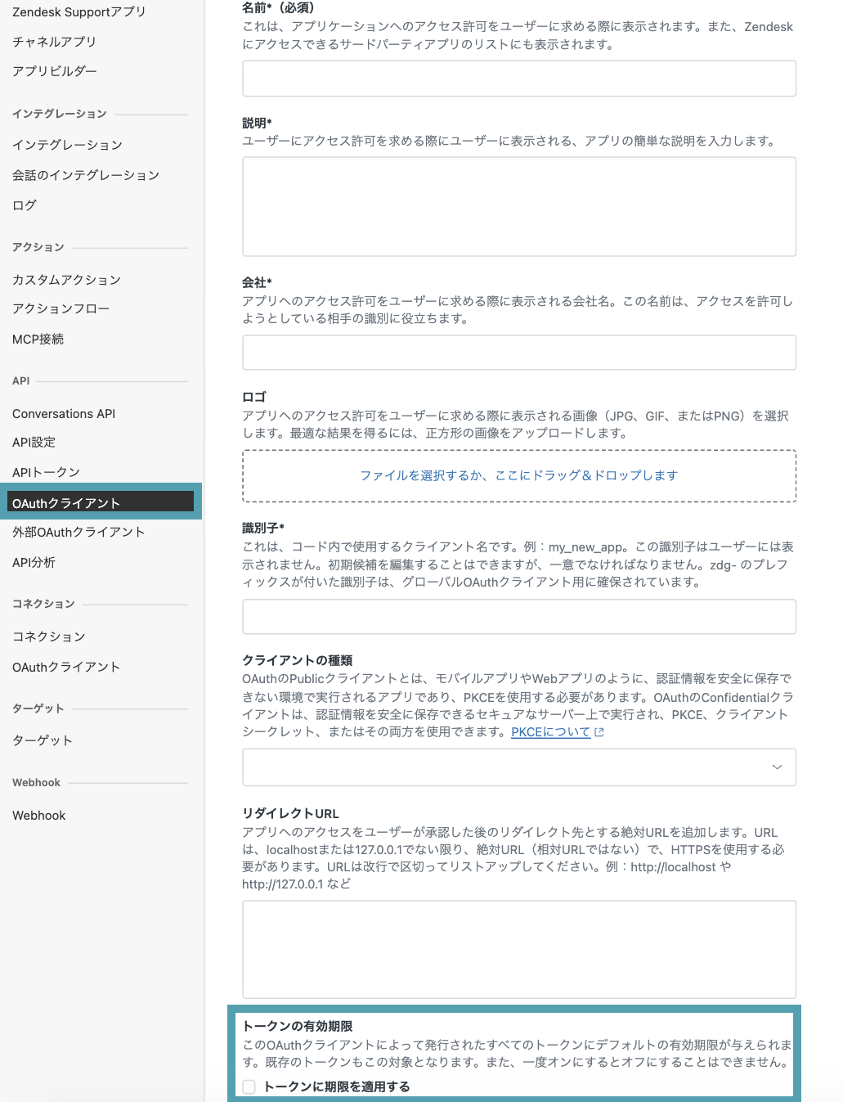Open コネクション sidebar link
Viewport: 843px width, 1102px height.
(48, 636)
